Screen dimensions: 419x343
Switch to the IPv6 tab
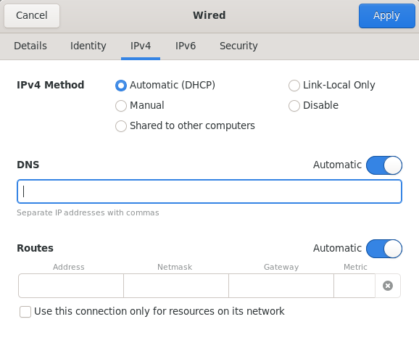(186, 46)
